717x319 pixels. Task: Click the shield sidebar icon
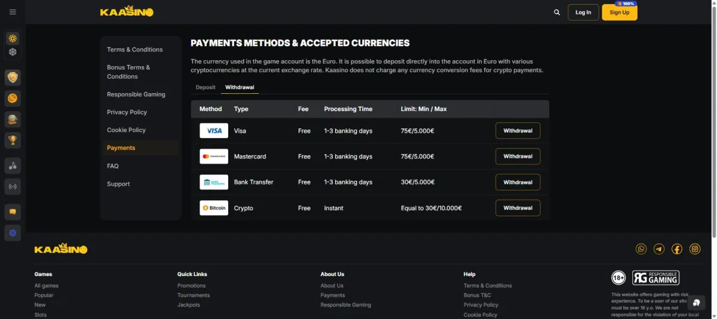(13, 78)
